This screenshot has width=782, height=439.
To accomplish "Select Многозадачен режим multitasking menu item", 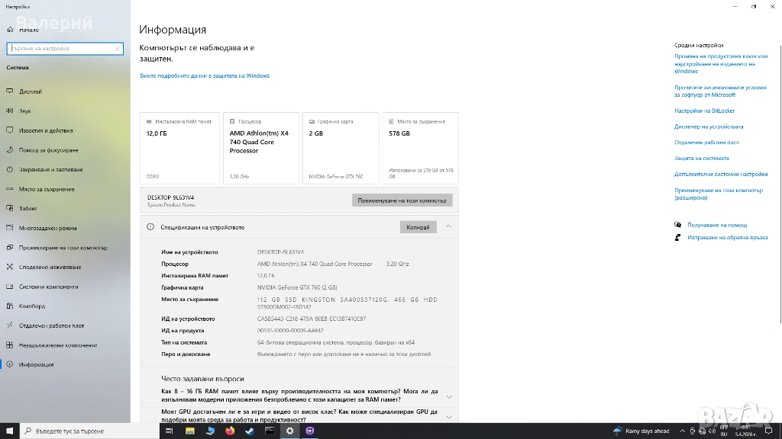I will [47, 228].
